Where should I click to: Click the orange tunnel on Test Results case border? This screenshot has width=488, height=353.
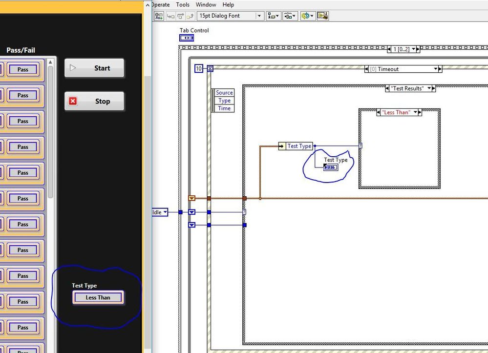pyautogui.click(x=244, y=198)
